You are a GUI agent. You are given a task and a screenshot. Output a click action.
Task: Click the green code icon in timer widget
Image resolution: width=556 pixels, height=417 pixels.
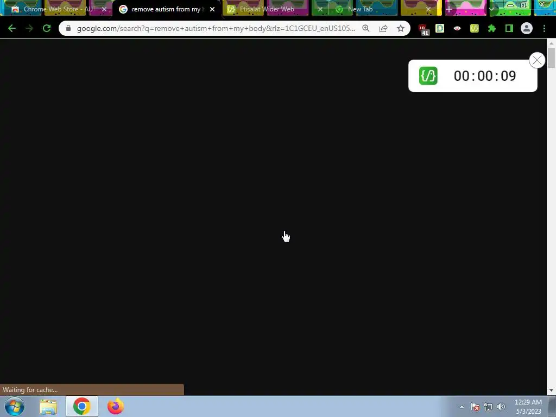point(428,76)
